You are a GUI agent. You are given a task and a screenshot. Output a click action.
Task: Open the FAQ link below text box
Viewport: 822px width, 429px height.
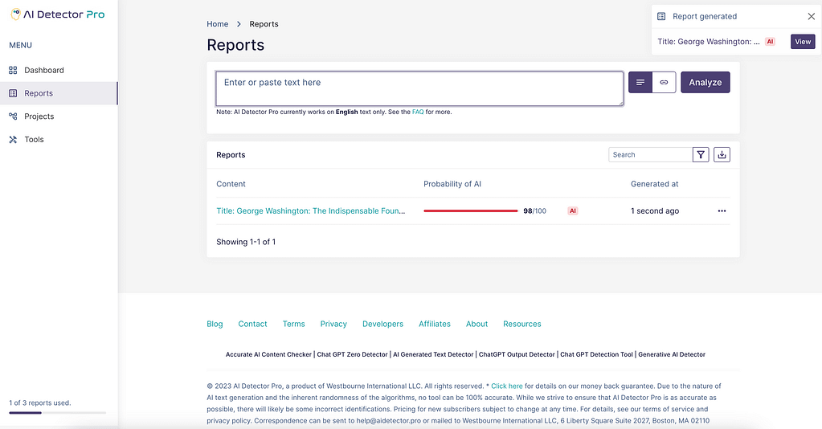coord(418,112)
